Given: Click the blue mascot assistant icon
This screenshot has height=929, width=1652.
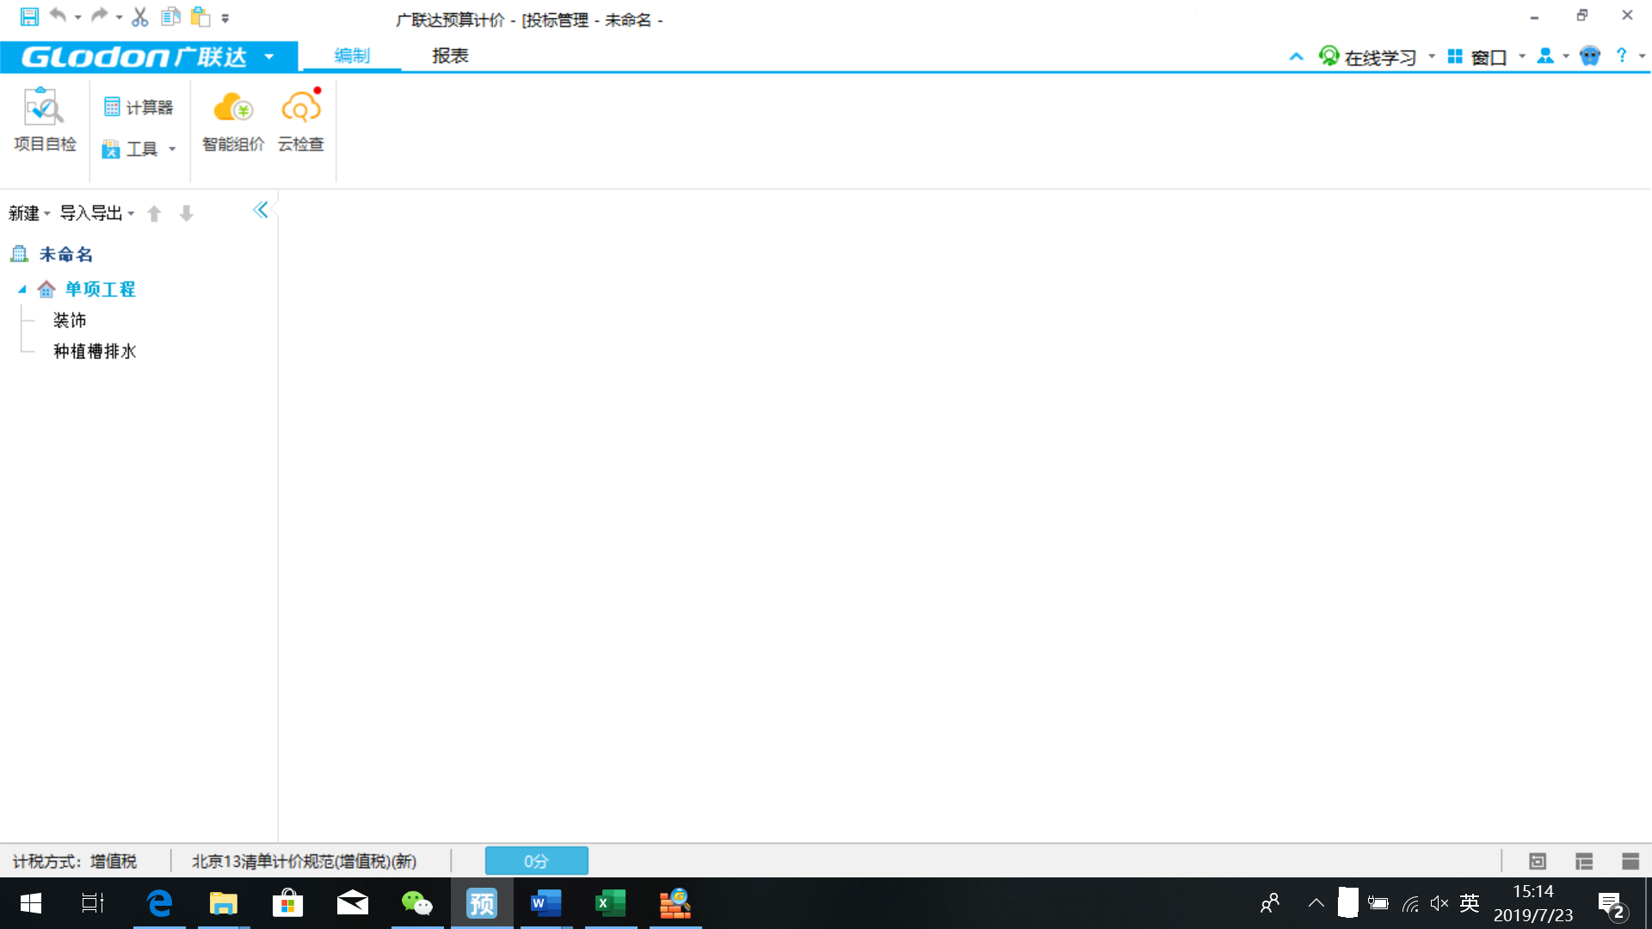Looking at the screenshot, I should click(1590, 56).
